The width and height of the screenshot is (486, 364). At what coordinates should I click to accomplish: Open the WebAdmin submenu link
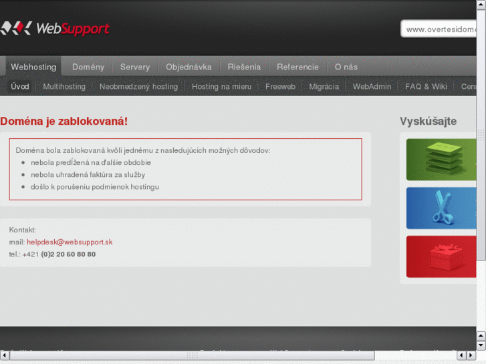(372, 86)
